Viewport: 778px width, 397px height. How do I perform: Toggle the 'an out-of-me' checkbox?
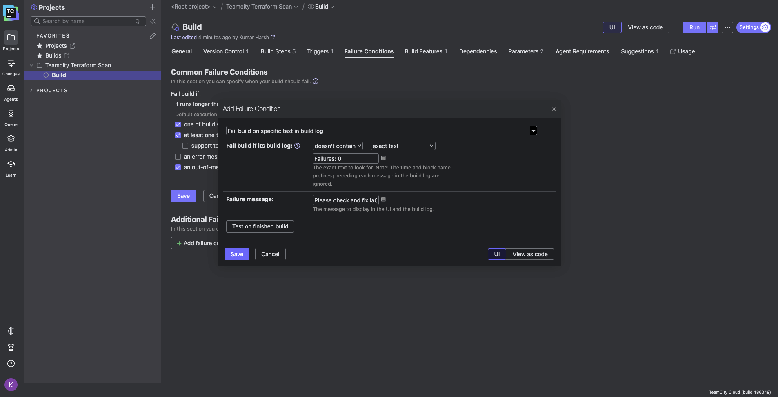tap(178, 167)
